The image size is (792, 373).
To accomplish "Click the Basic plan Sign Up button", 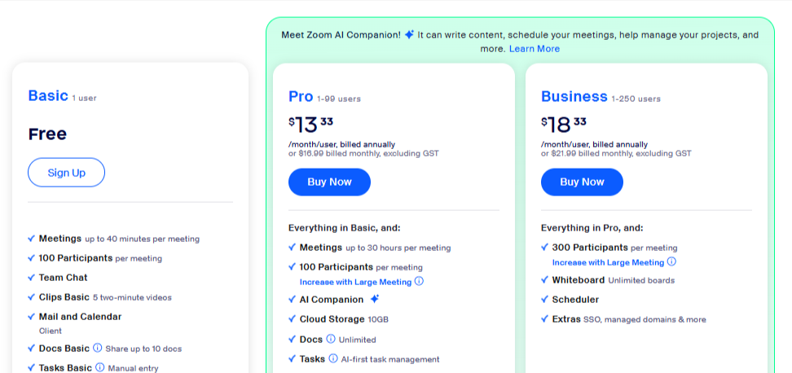I will (x=66, y=173).
